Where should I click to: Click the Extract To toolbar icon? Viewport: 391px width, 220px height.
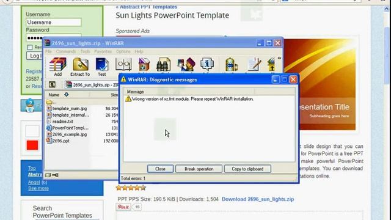coord(80,67)
